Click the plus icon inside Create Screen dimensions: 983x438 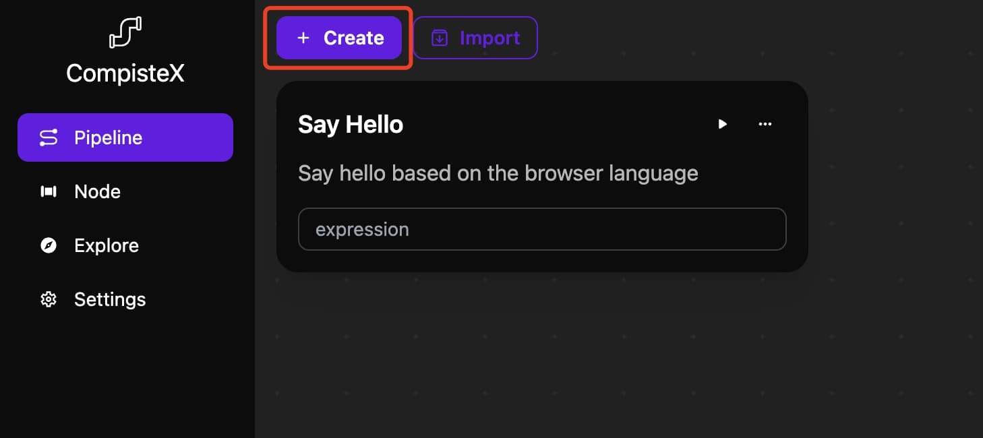(303, 38)
